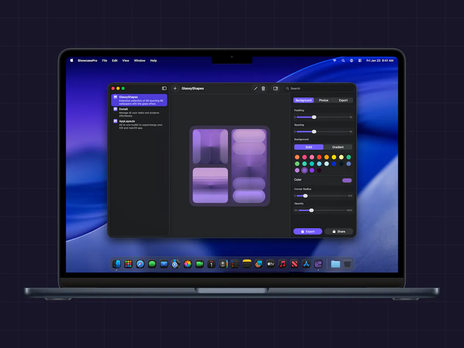464x348 pixels.
Task: Open the View menu
Action: 126,61
